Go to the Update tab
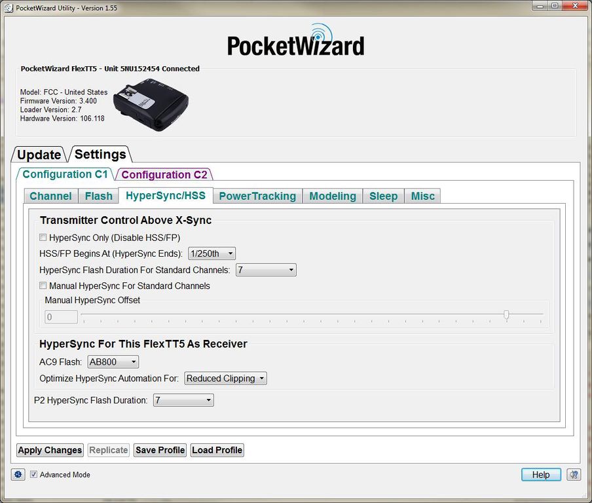This screenshot has width=592, height=503. (39, 155)
